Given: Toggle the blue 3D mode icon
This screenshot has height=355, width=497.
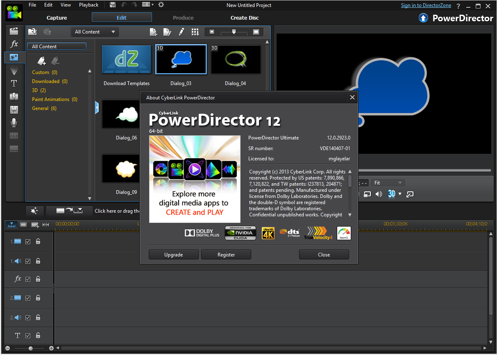Looking at the screenshot, I should tap(391, 194).
